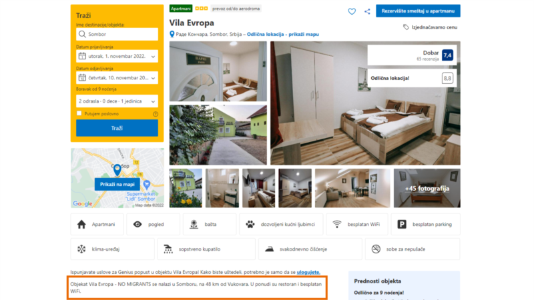Expand the guests selector 2 odrasla 0 dece
Screen dimensions: 534x300
coord(117,101)
